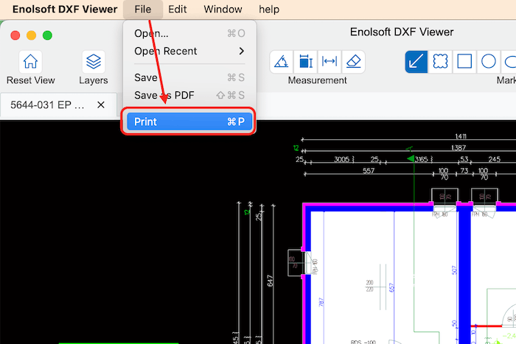Open the Window menu

[x=223, y=10]
